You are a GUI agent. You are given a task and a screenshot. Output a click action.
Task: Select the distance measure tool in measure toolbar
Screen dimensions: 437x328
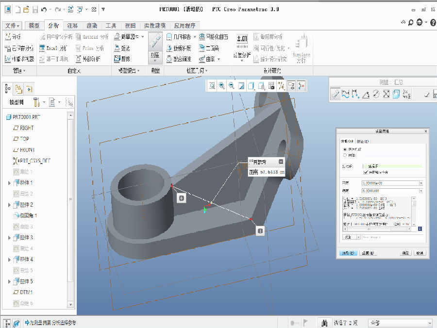pyautogui.click(x=356, y=94)
